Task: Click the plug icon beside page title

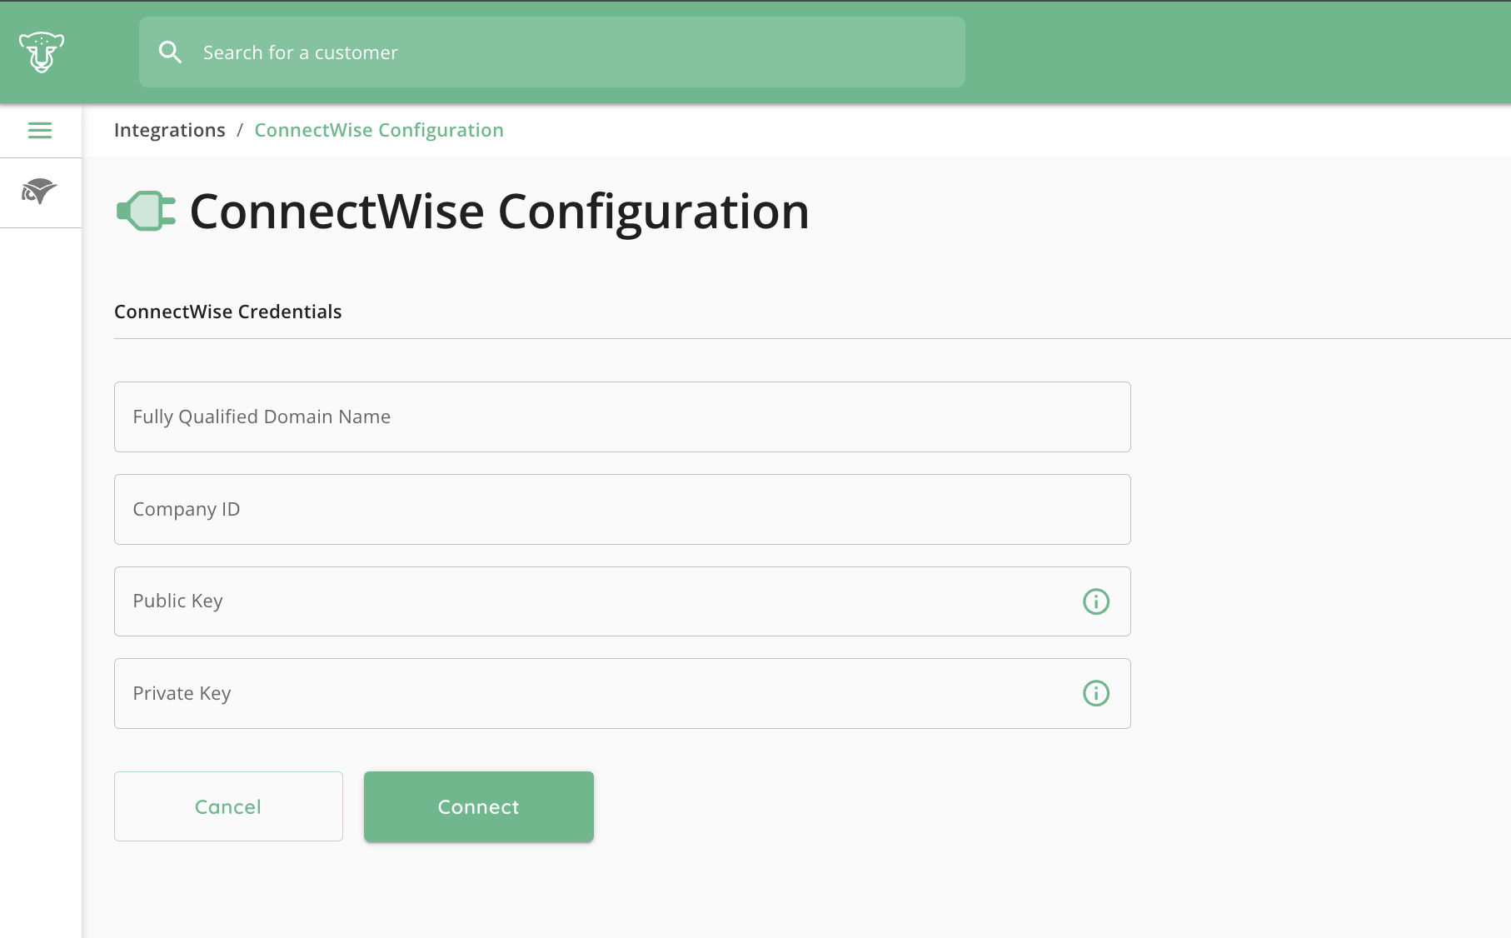Action: click(147, 211)
